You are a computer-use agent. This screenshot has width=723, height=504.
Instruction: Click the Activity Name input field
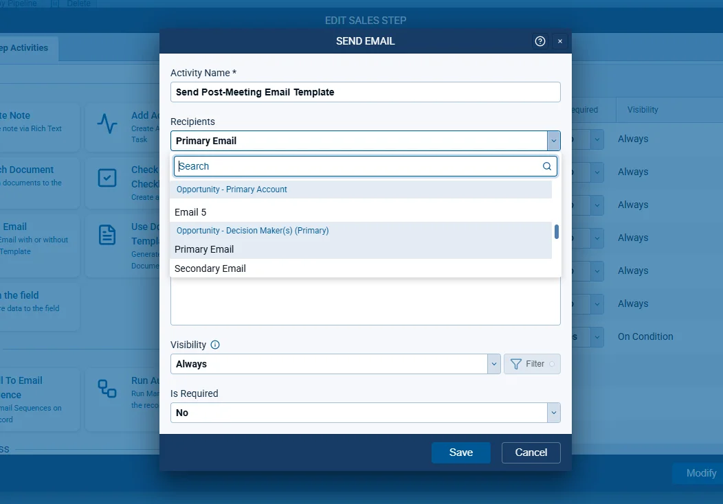(x=365, y=92)
